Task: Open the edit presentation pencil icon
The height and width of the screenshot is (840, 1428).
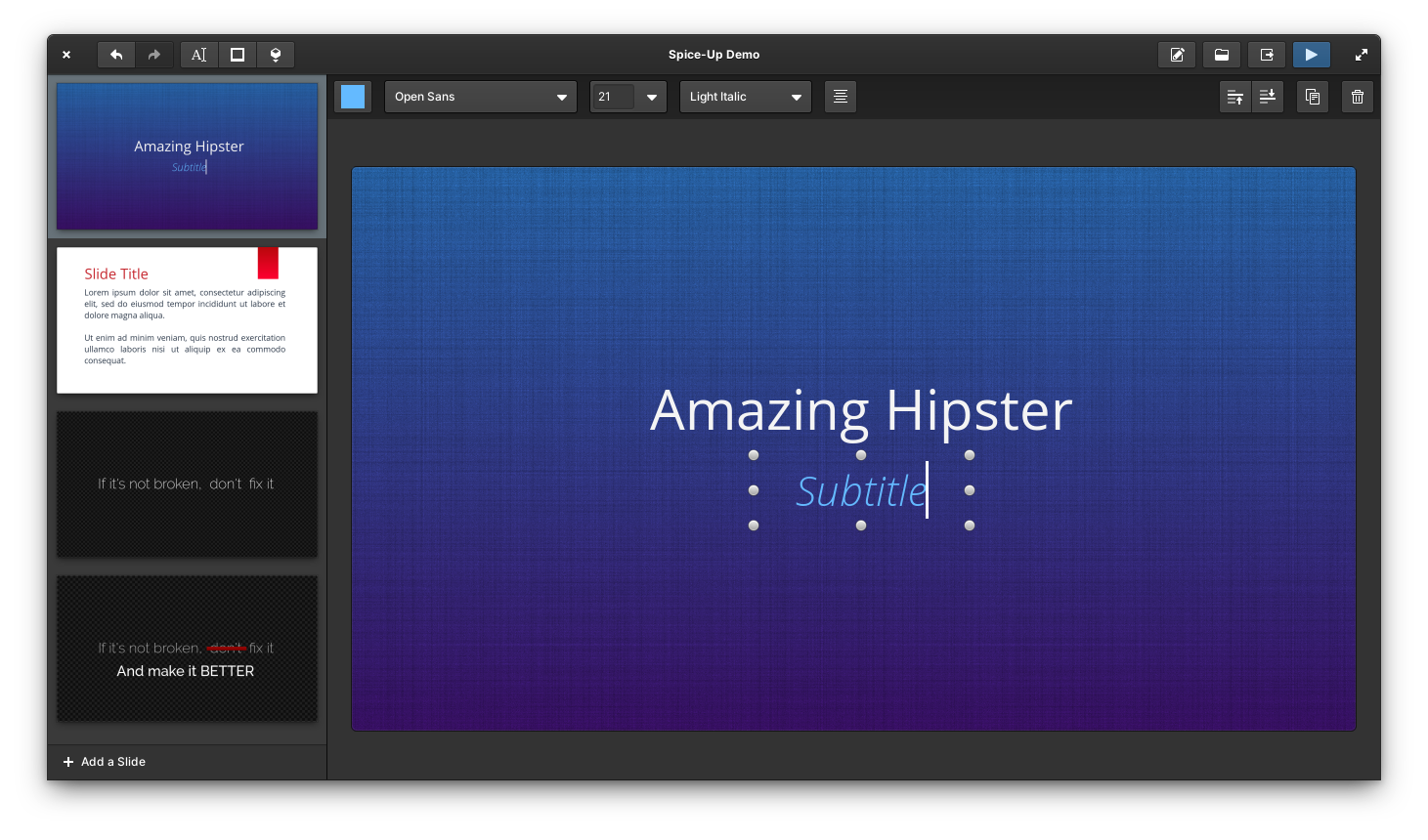Action: click(x=1177, y=55)
